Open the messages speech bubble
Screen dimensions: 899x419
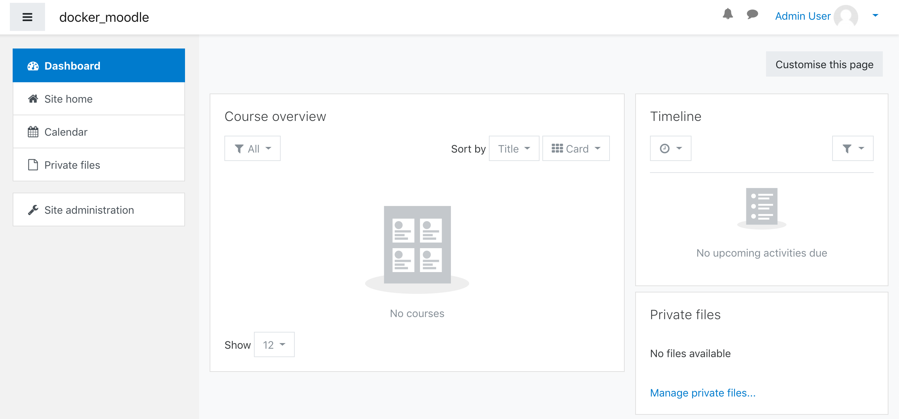[x=752, y=14]
